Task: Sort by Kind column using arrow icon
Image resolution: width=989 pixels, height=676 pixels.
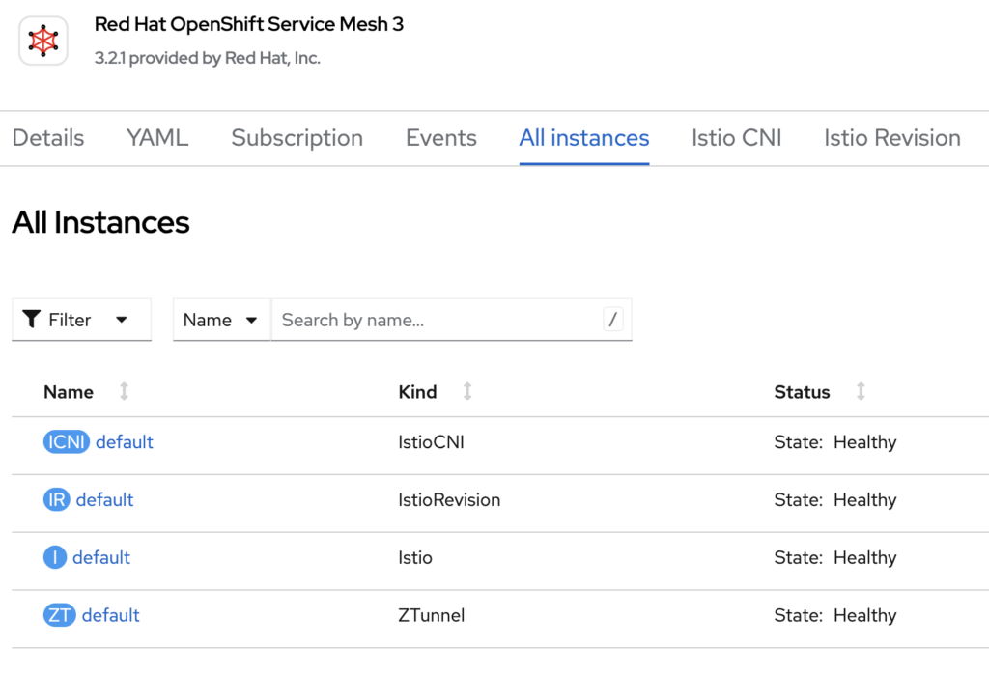Action: point(467,392)
